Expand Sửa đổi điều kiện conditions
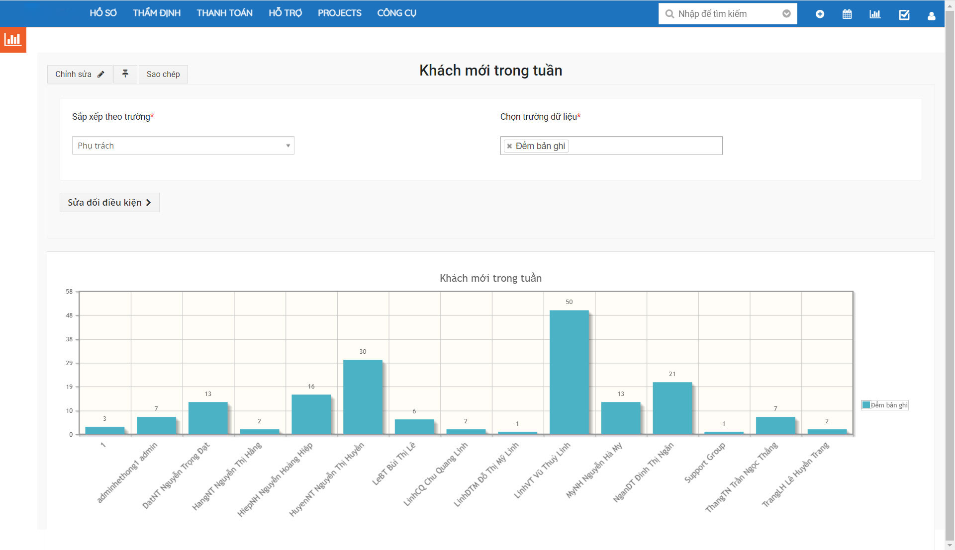The image size is (955, 550). coord(109,203)
